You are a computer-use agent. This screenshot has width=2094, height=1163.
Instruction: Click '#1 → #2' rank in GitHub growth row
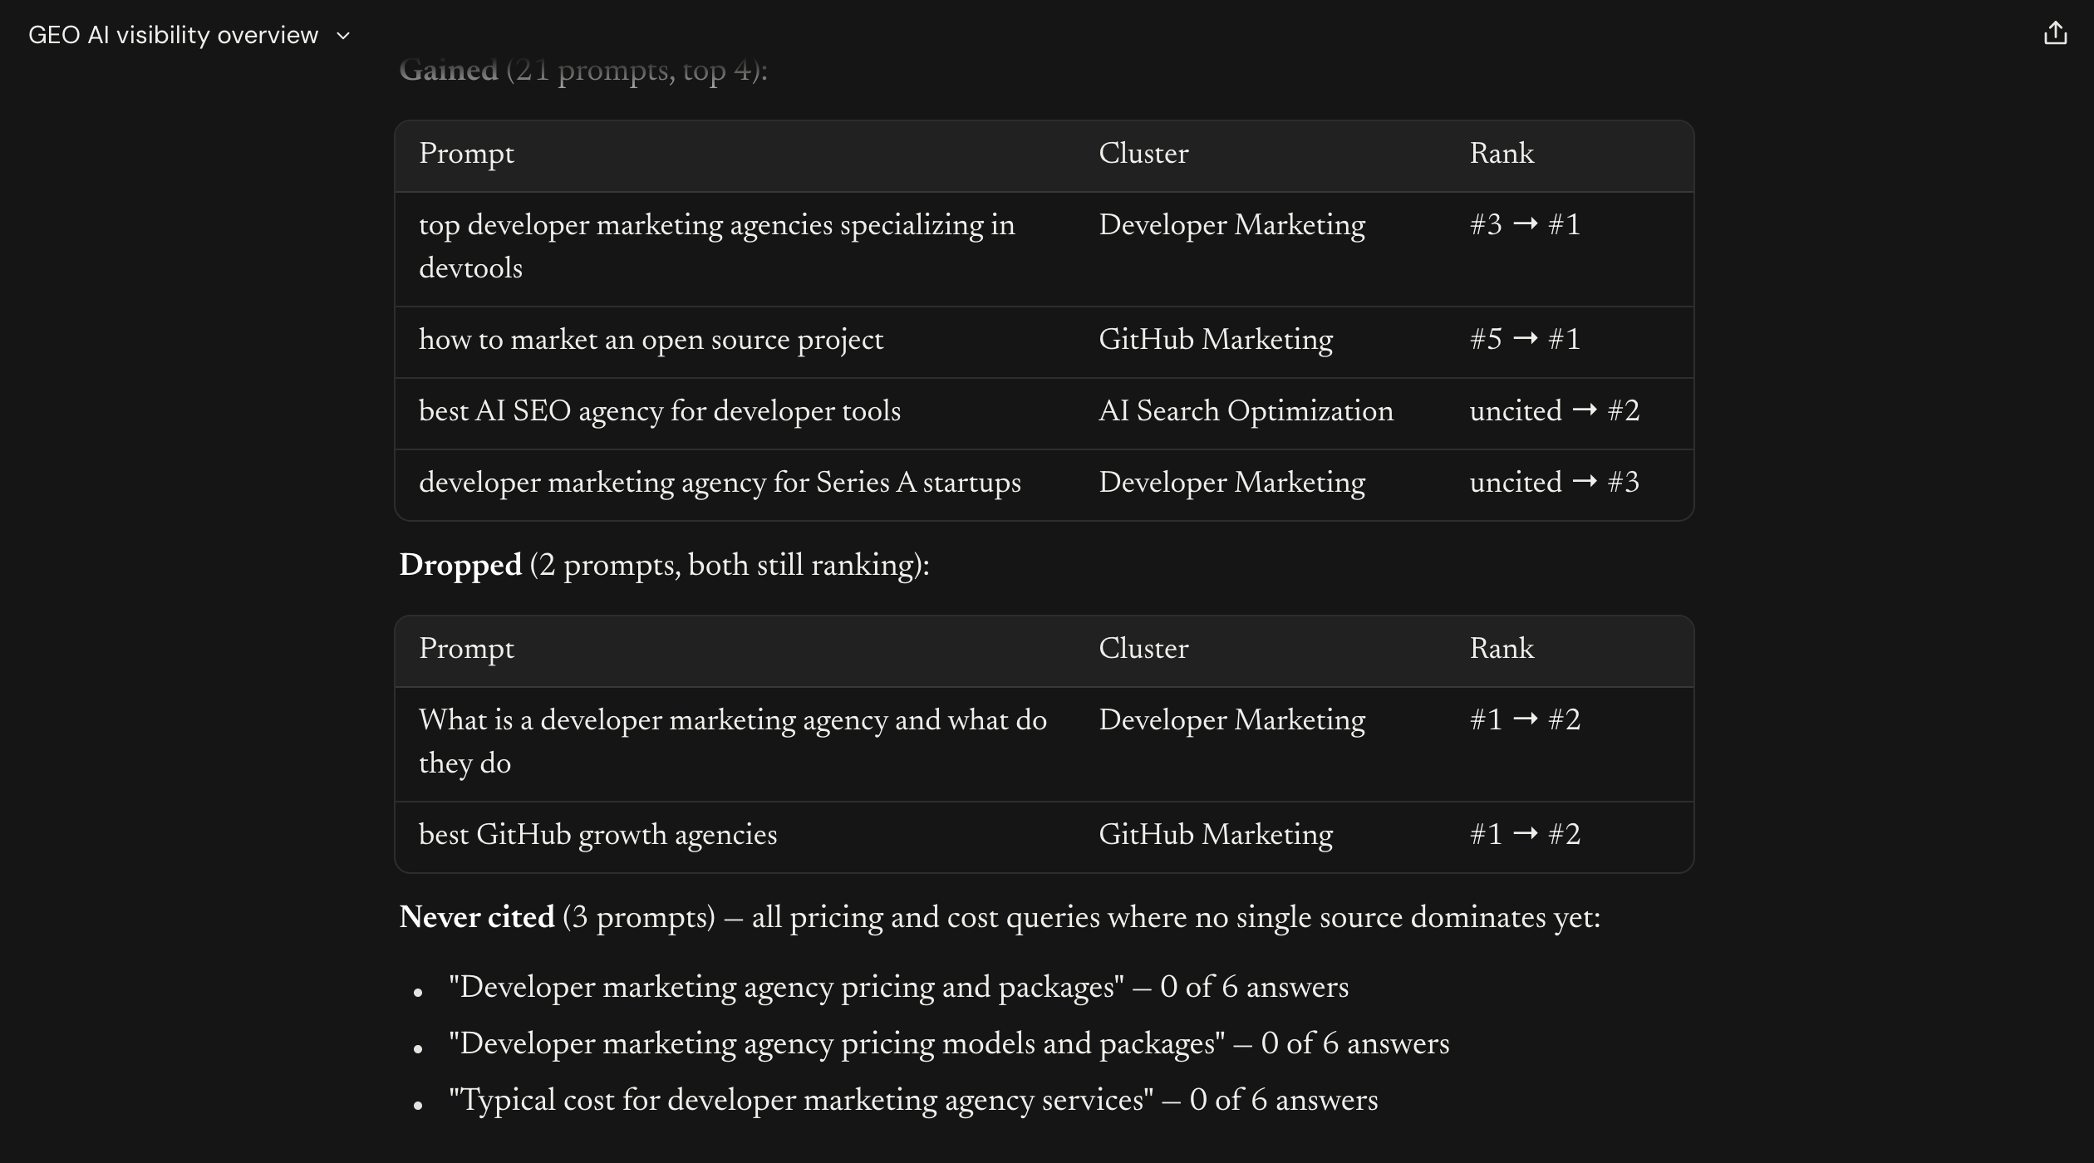[x=1525, y=834]
